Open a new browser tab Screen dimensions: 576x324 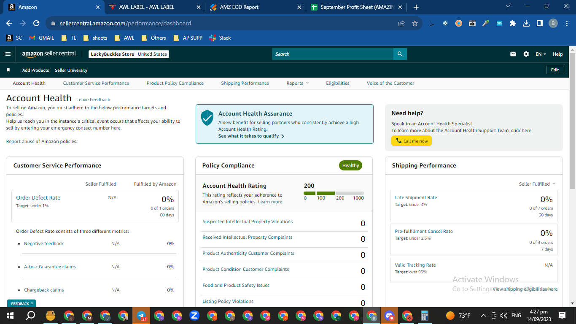pos(416,7)
